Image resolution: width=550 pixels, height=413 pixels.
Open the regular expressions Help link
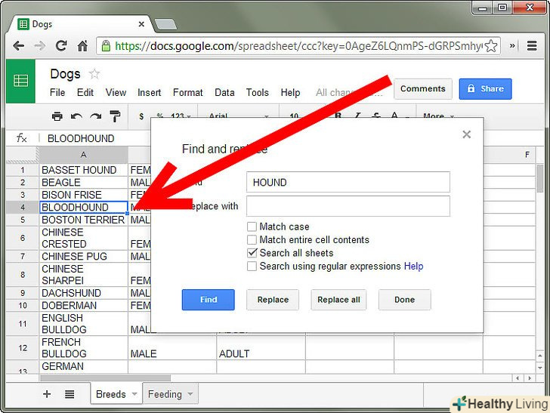[413, 266]
